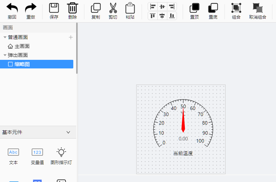Delete selection with 删除 trash icon
276x182 pixels.
(73, 11)
